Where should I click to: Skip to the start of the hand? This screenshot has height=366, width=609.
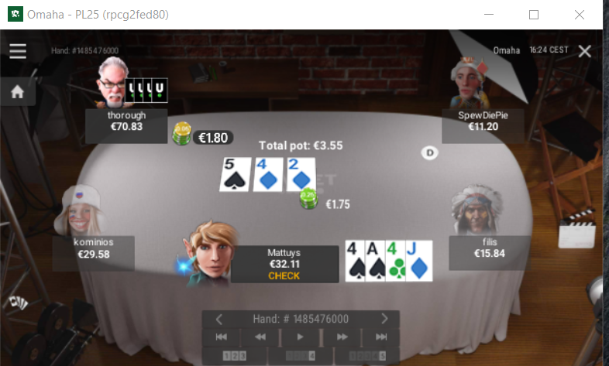click(222, 337)
